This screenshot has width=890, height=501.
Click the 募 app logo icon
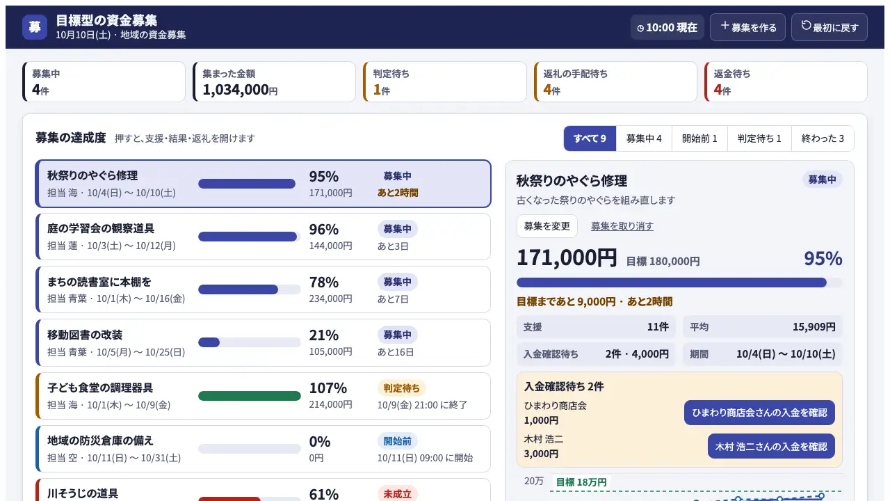pos(35,27)
